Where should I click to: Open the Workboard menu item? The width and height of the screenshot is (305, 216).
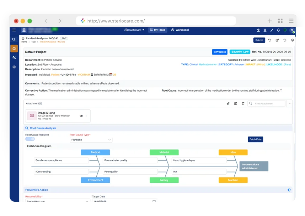tap(180, 30)
